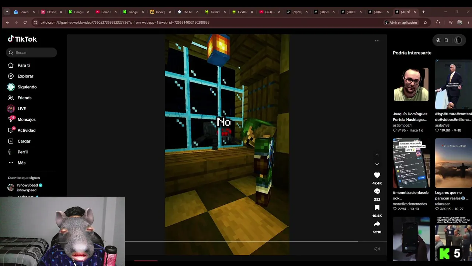Image resolution: width=472 pixels, height=266 pixels.
Task: Click the phone app icon in top-right pill
Action: (x=446, y=40)
